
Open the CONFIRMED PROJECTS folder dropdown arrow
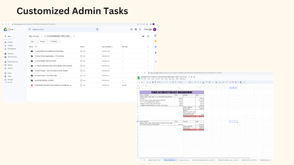point(74,36)
